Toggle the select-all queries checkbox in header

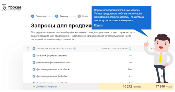click(34, 48)
